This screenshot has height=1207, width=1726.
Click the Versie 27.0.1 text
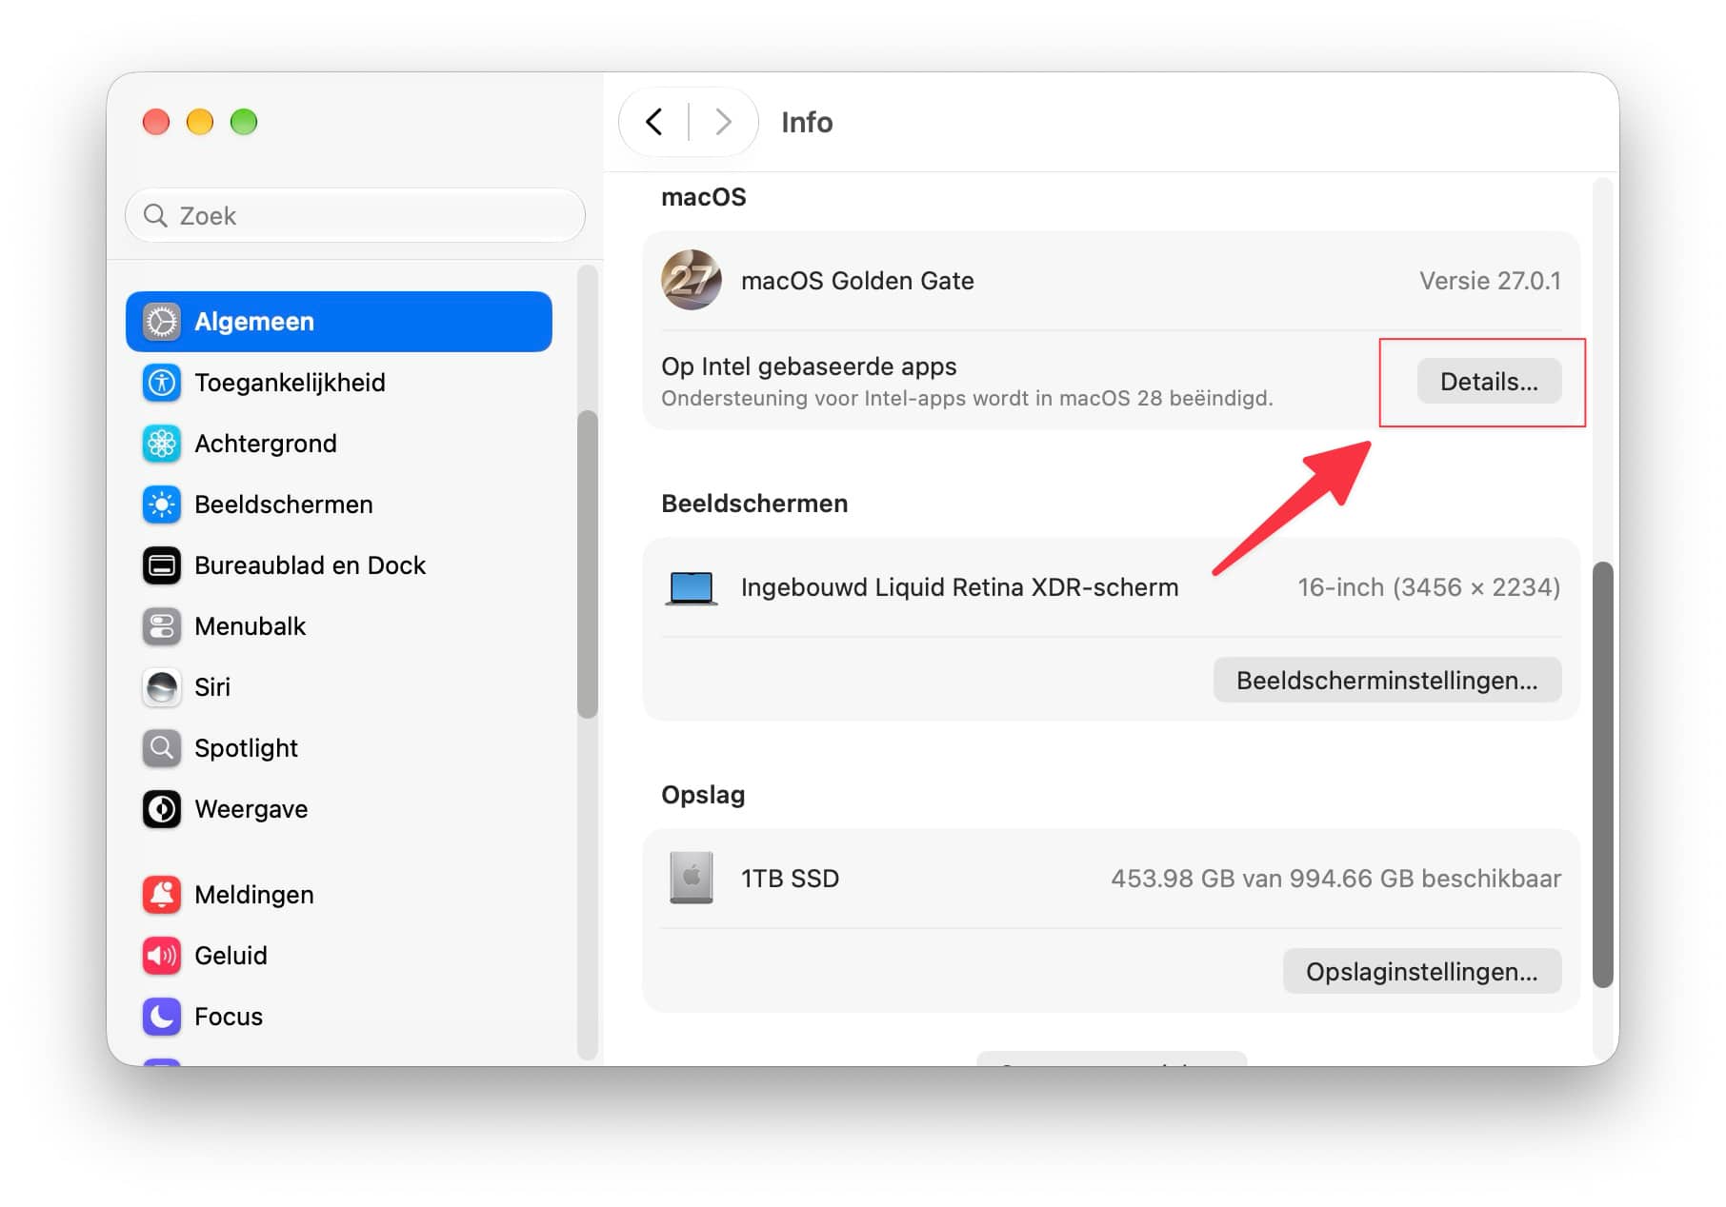point(1490,281)
